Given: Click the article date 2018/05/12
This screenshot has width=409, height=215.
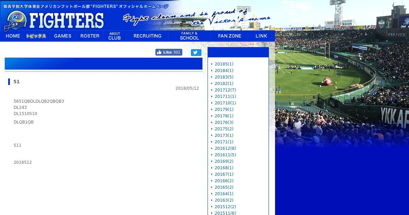Looking at the screenshot, I should pos(187,88).
